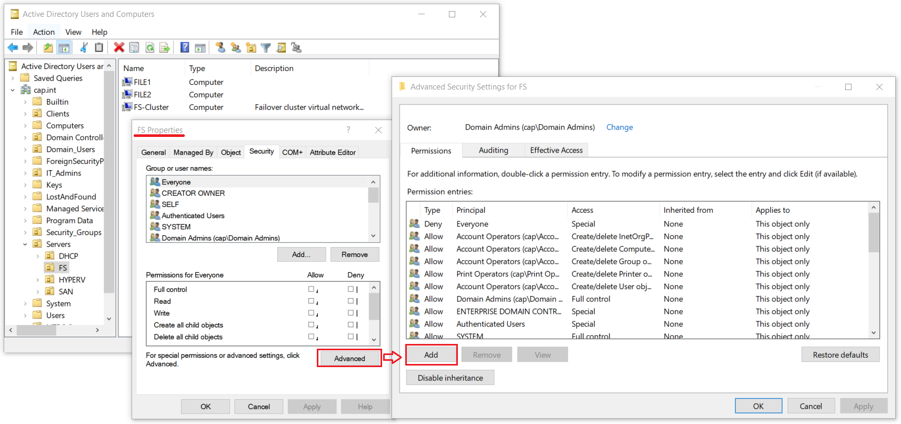Expand the DHCP OU under Servers
The height and width of the screenshot is (424, 901).
(x=37, y=256)
